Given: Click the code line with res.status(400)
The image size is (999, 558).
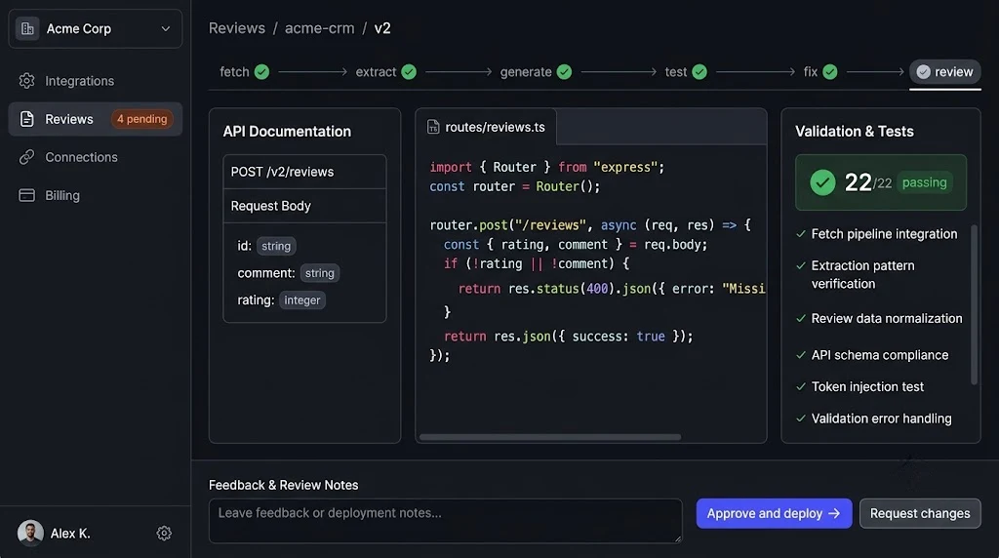Looking at the screenshot, I should pos(611,289).
